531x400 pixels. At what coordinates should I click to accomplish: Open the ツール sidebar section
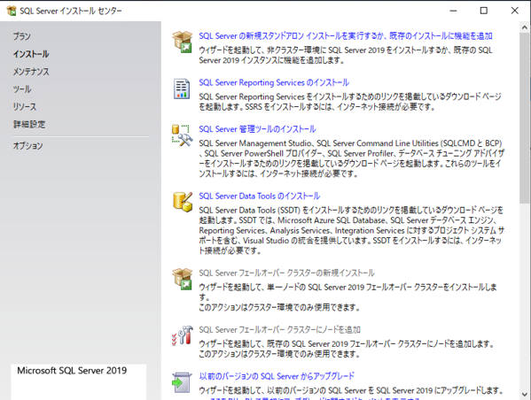(x=22, y=88)
